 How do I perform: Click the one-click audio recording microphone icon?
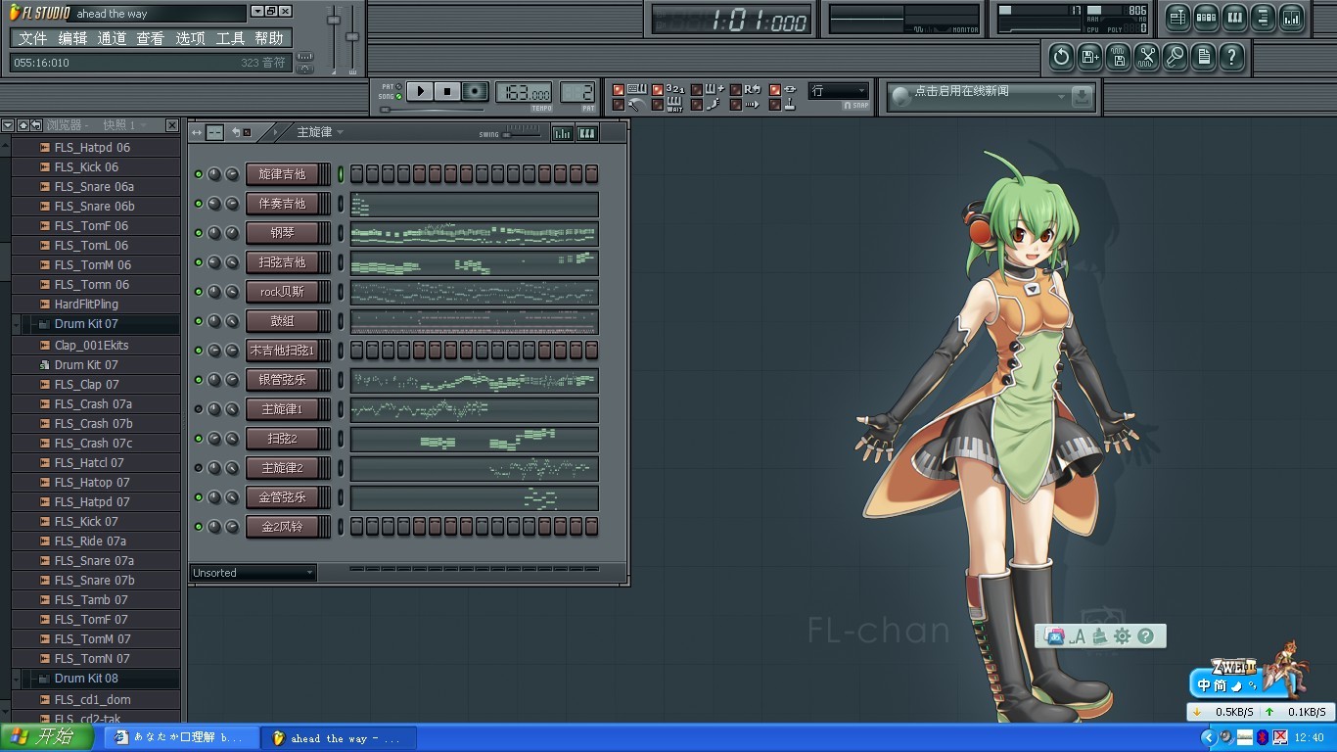[x=1176, y=57]
